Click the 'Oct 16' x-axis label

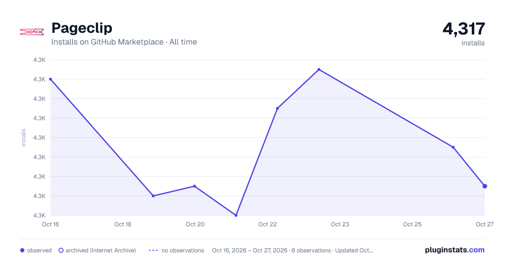point(50,224)
